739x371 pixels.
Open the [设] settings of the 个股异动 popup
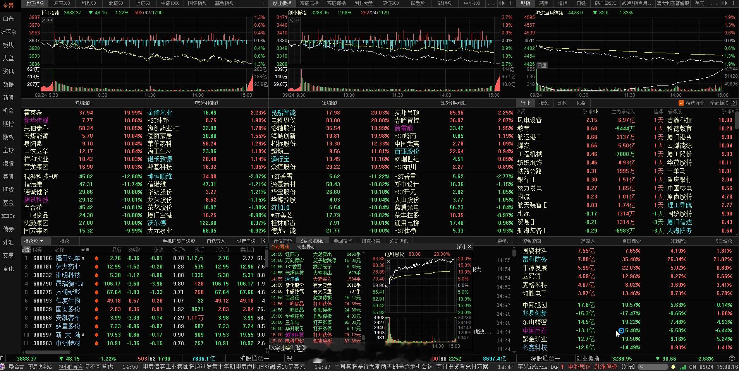461,247
